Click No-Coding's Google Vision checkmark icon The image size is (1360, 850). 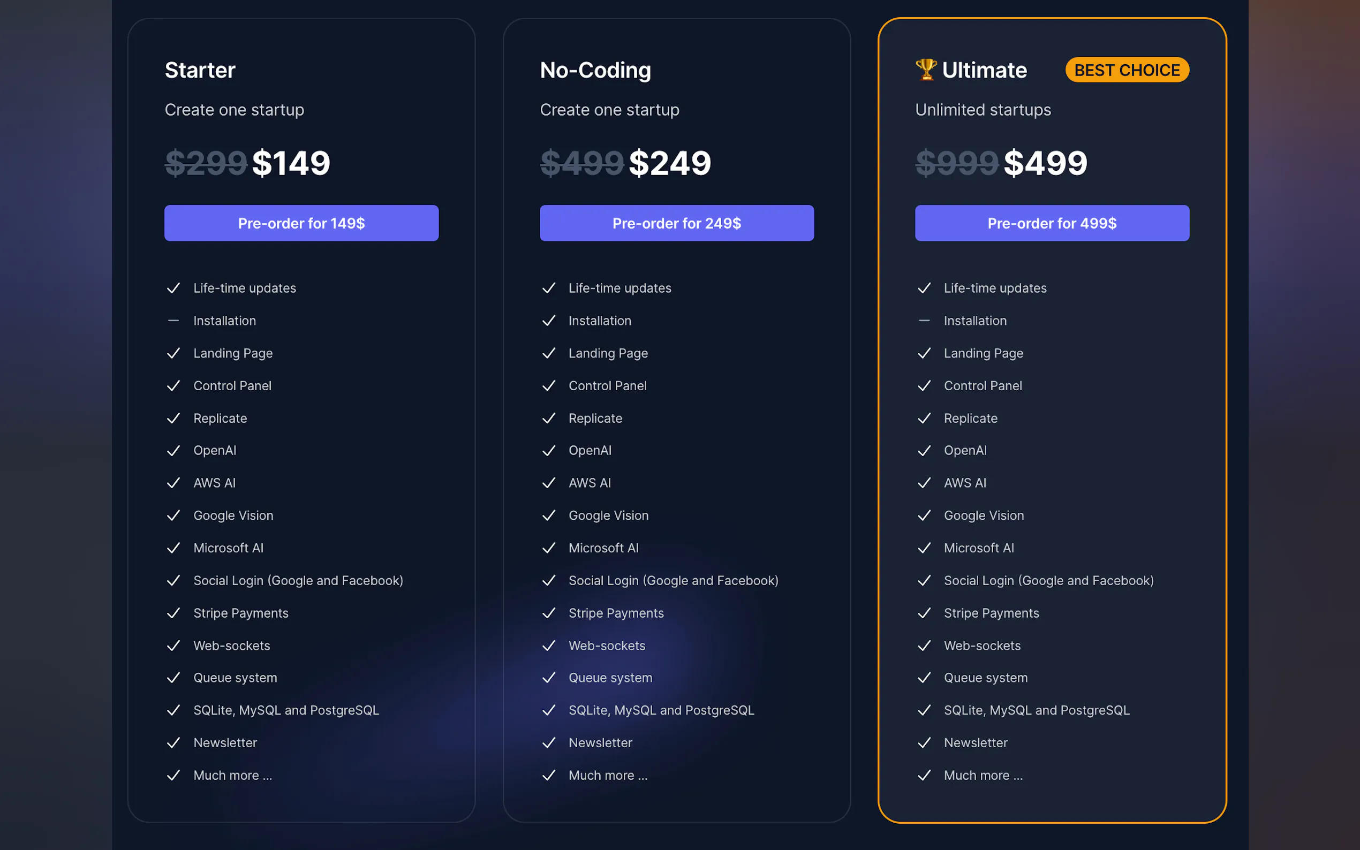pyautogui.click(x=549, y=515)
